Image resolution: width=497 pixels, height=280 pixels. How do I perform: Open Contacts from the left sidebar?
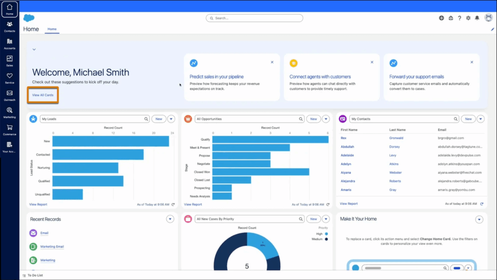(x=10, y=26)
